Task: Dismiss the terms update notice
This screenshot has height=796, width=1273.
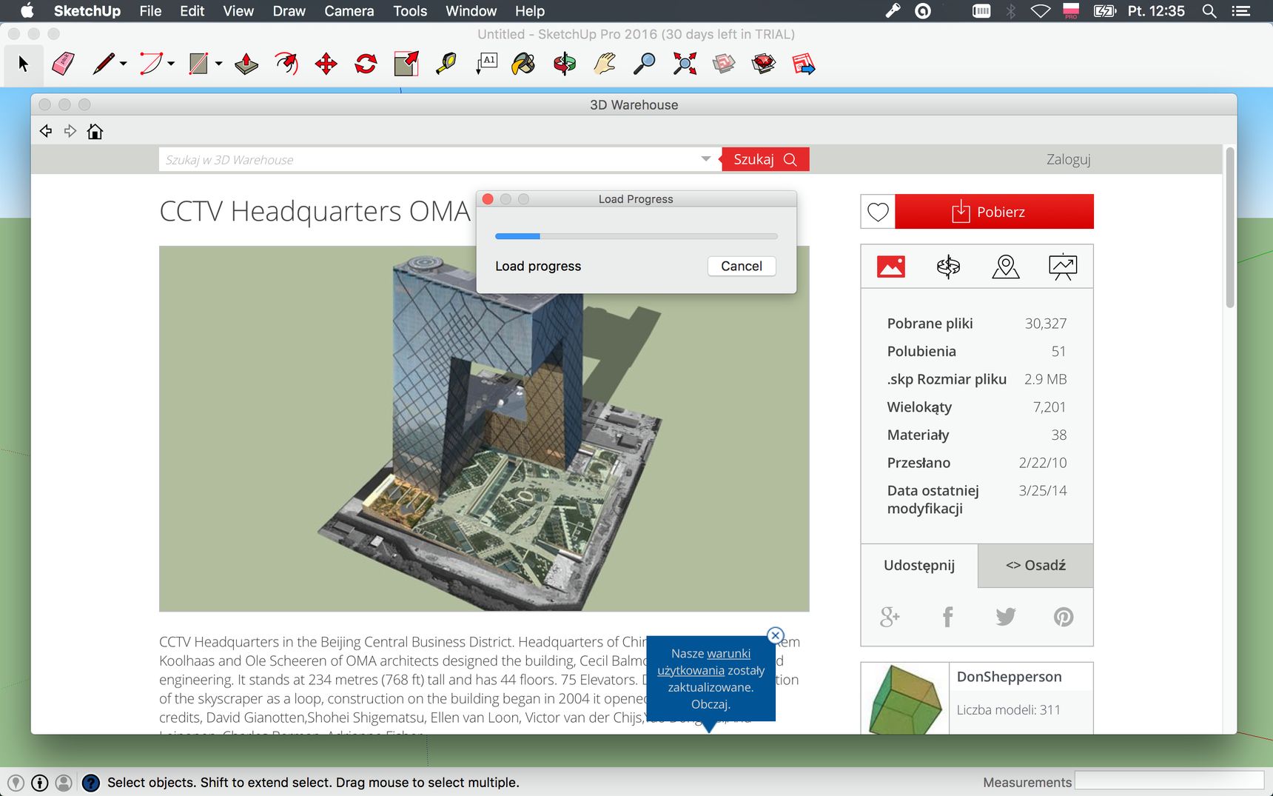Action: pyautogui.click(x=775, y=635)
